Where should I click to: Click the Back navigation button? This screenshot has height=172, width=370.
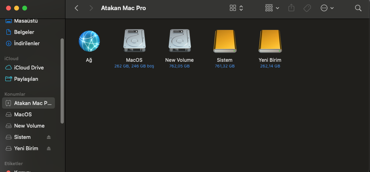77,8
